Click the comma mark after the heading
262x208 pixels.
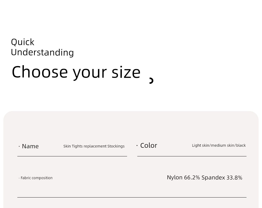151,80
